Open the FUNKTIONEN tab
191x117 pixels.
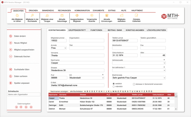pos(96,30)
